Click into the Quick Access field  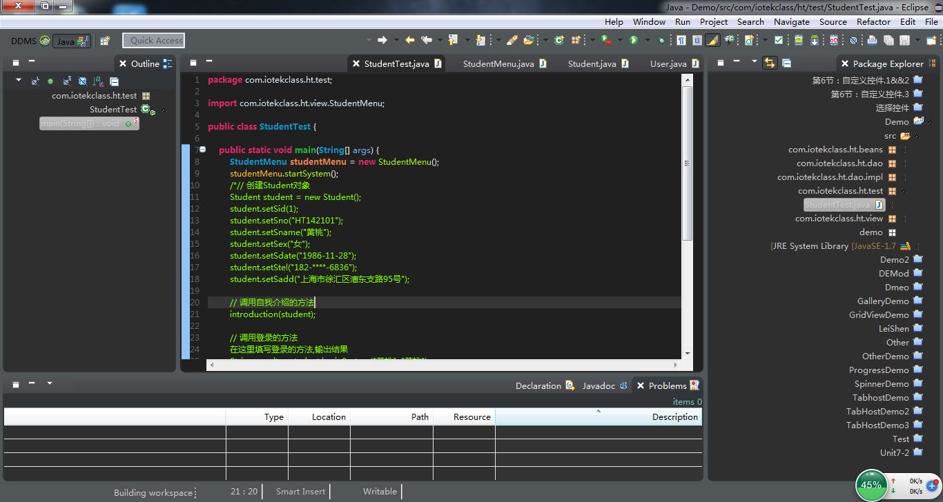[154, 41]
